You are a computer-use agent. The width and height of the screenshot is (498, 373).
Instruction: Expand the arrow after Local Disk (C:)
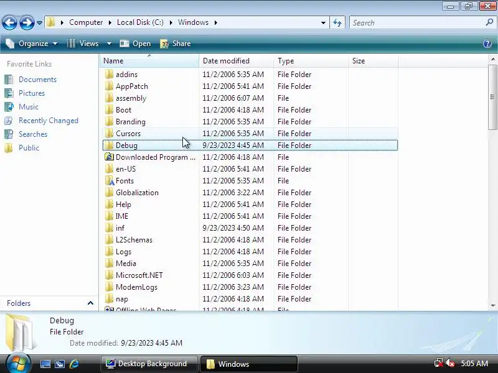coord(171,22)
